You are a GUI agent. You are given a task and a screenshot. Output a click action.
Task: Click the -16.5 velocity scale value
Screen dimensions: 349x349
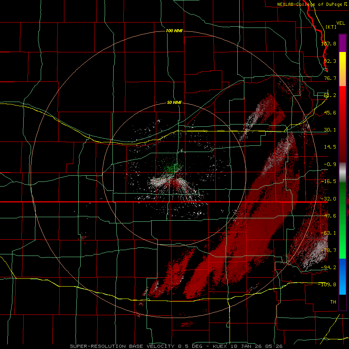(x=328, y=181)
